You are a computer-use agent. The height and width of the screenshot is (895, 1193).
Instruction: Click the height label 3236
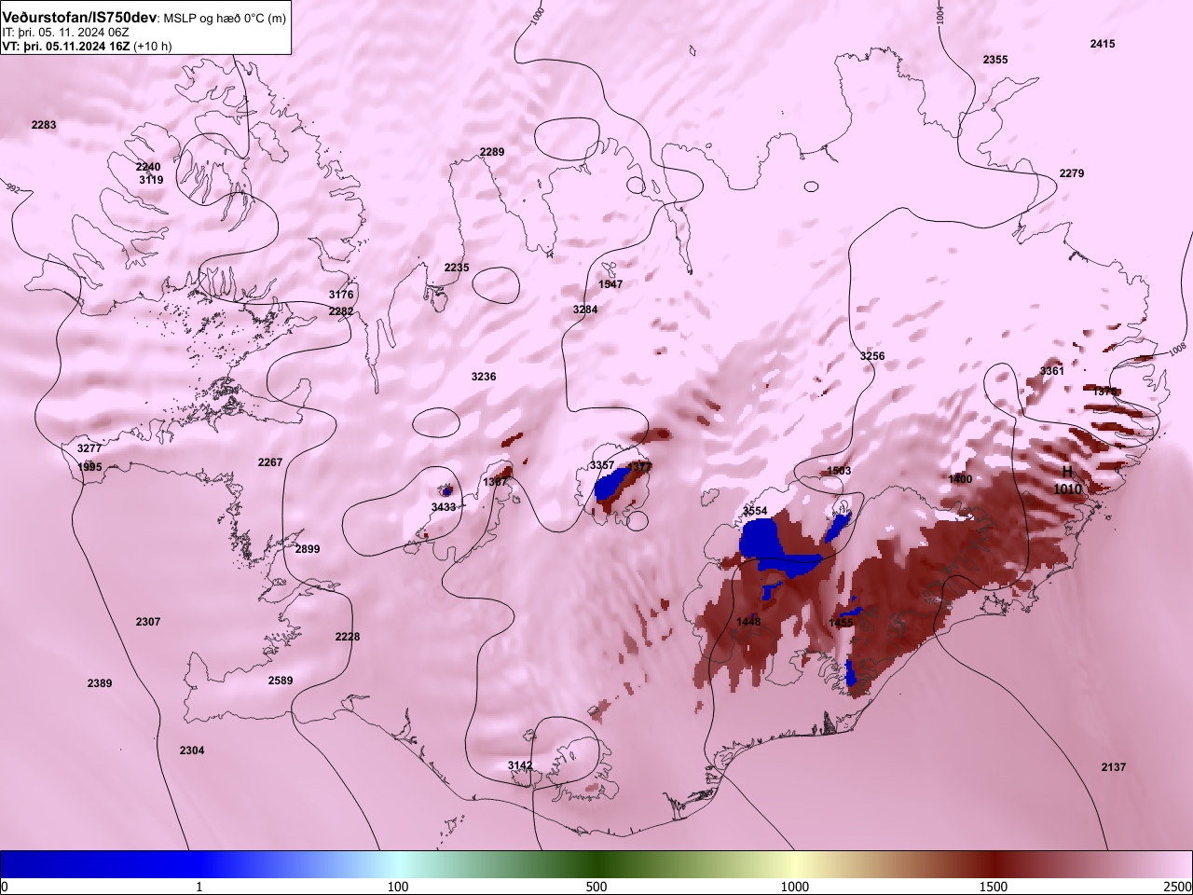pyautogui.click(x=484, y=377)
